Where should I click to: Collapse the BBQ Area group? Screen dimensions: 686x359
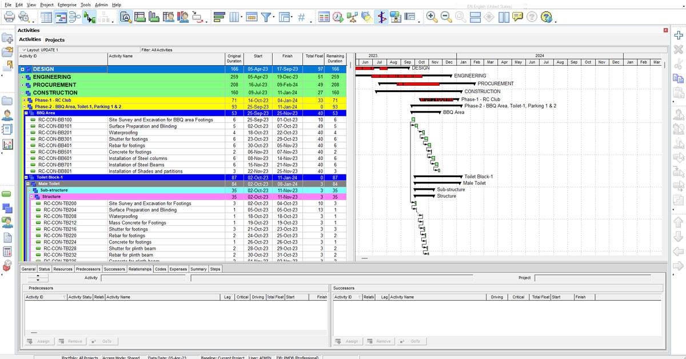pos(26,113)
